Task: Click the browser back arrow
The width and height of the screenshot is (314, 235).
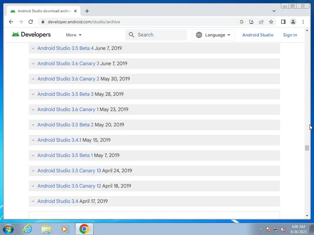Action: tap(11, 22)
